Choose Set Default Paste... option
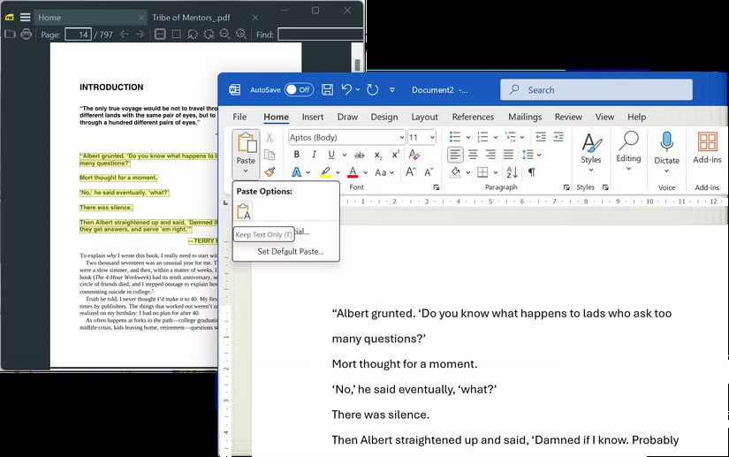Viewport: 729px width, 457px height. [x=290, y=252]
